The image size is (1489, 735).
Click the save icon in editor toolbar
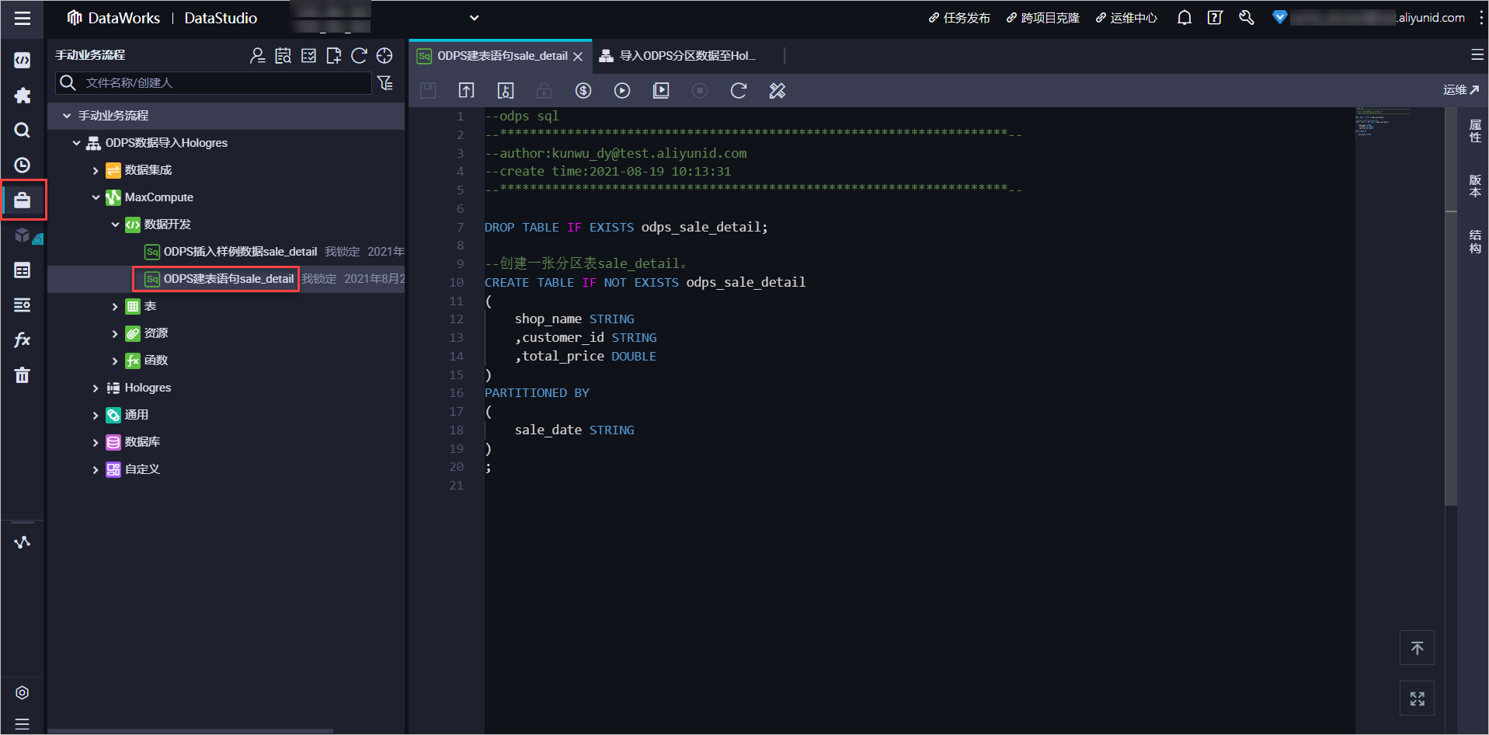[428, 91]
